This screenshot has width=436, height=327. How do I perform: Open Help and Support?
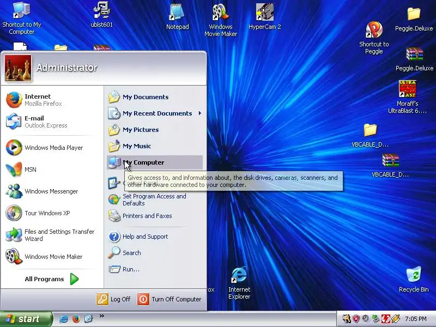[x=155, y=237]
